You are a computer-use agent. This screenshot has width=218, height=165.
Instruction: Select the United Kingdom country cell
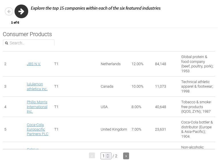pyautogui.click(x=114, y=129)
